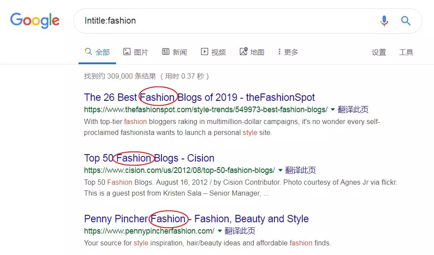Expand the dropdown arrow beside thefashionspot URL
The image size is (434, 255).
pos(333,110)
